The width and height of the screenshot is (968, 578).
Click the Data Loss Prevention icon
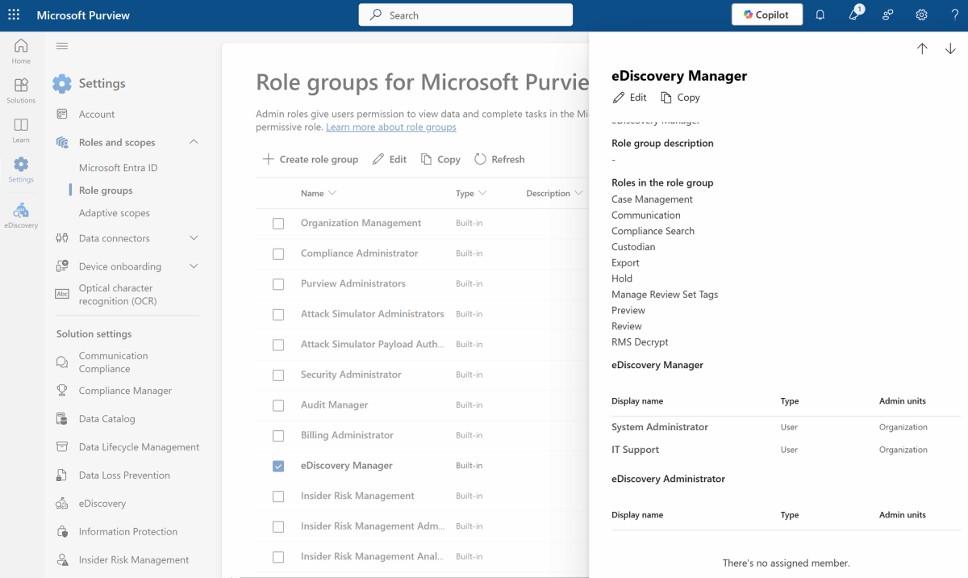coord(62,475)
